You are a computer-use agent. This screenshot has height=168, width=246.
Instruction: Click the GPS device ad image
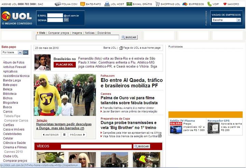click(214, 128)
